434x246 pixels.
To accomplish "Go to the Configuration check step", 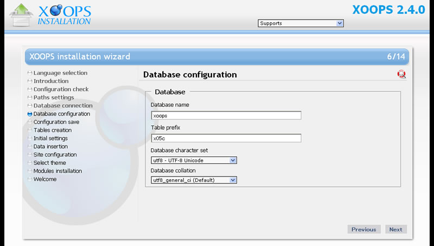I will coord(61,89).
